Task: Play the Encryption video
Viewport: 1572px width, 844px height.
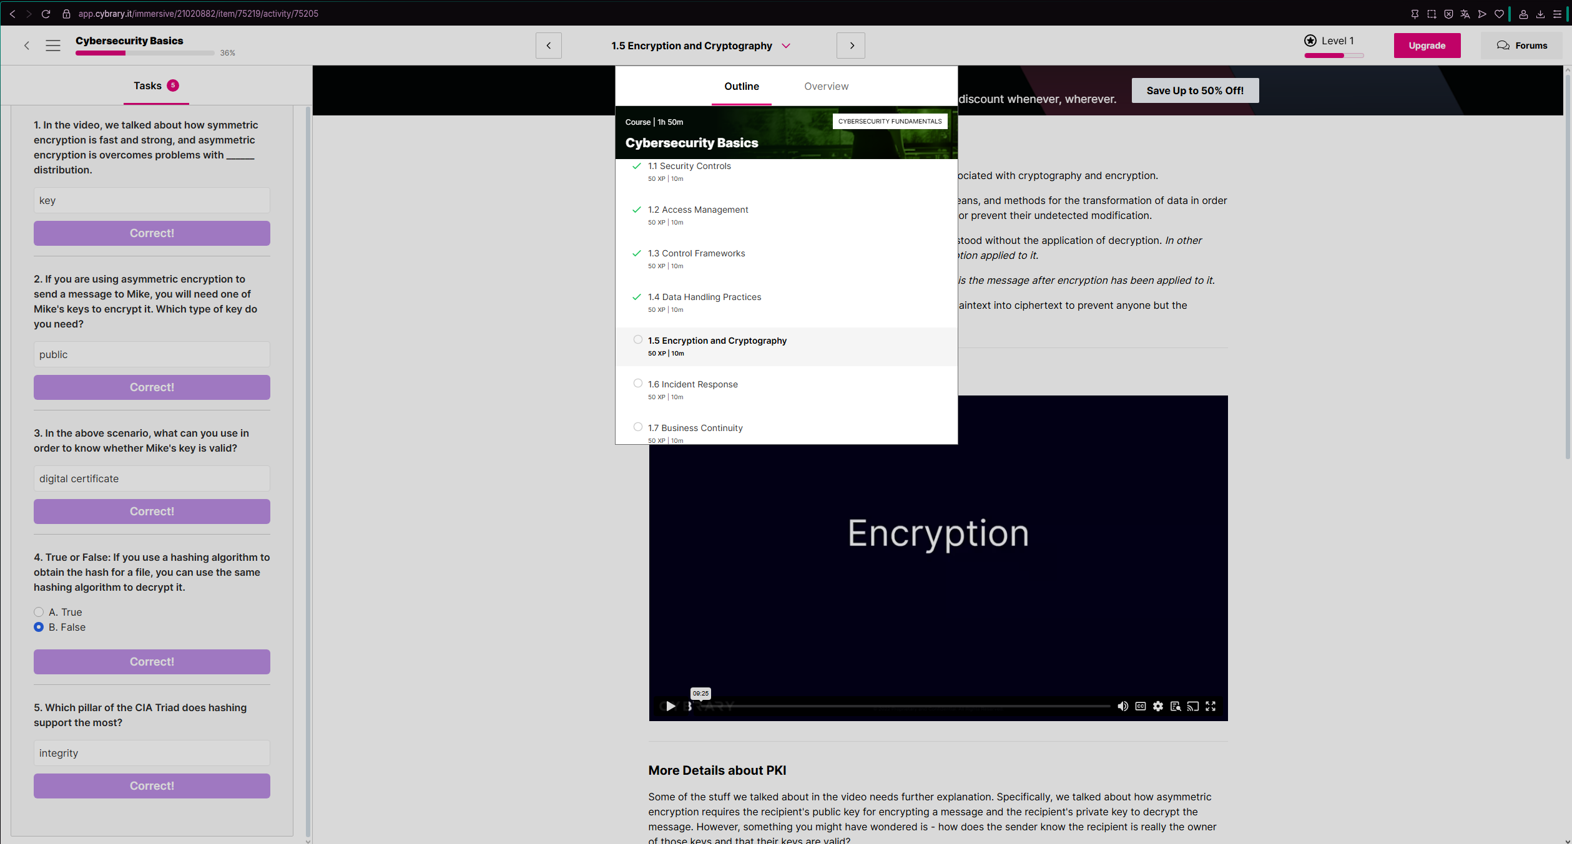Action: 670,706
